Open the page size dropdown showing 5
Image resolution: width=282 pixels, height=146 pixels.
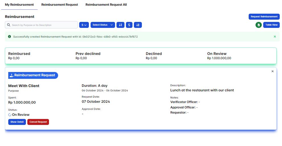click(84, 25)
